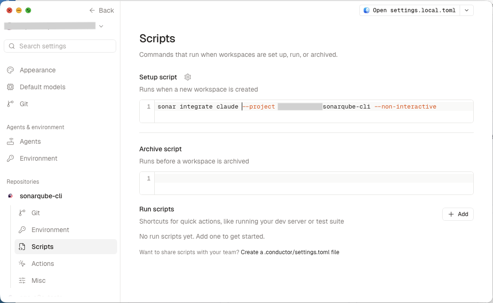Click the Setup script gear icon
The width and height of the screenshot is (493, 303).
click(x=188, y=77)
